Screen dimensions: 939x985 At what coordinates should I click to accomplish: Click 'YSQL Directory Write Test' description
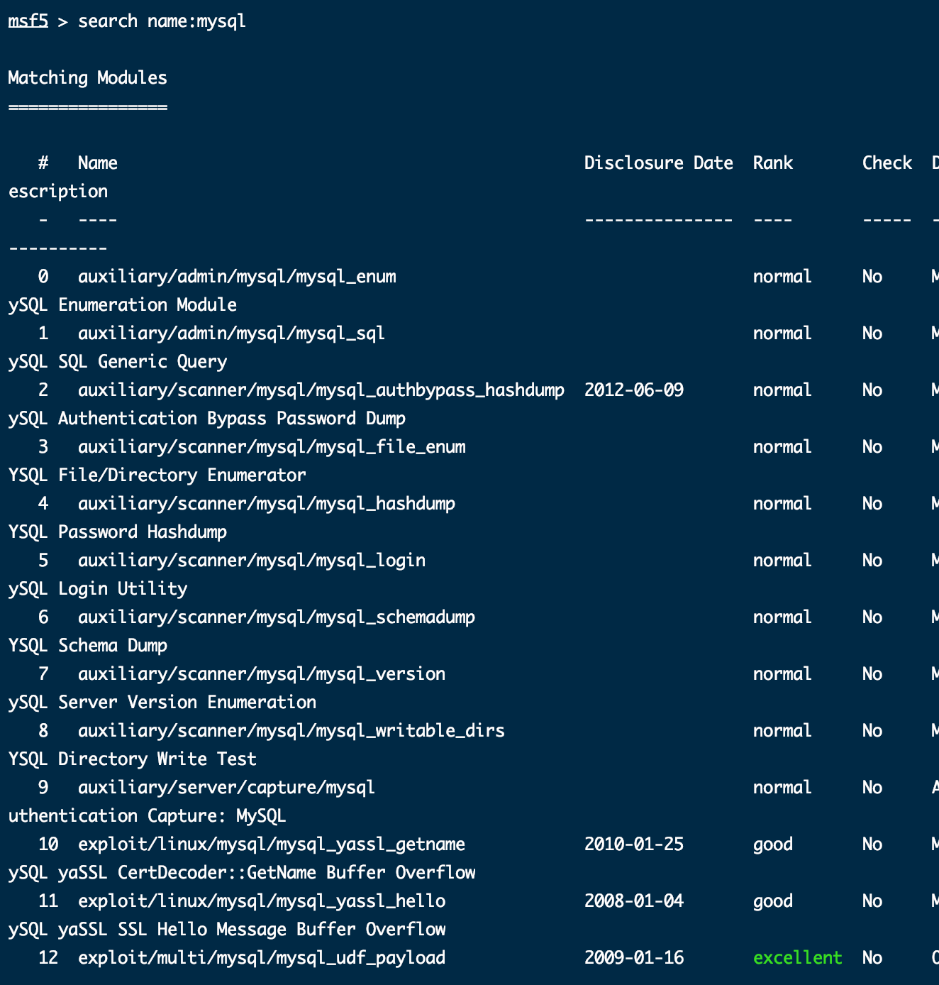133,759
